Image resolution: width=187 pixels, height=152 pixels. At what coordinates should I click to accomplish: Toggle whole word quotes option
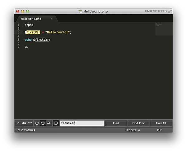tap(30, 123)
